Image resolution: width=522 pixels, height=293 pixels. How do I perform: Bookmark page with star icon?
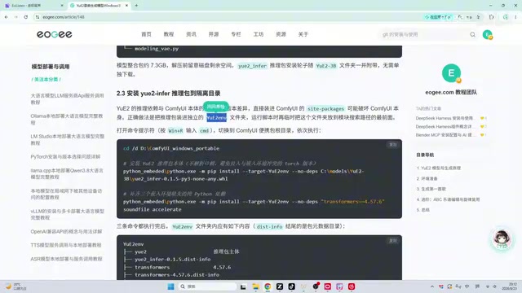coord(479,17)
